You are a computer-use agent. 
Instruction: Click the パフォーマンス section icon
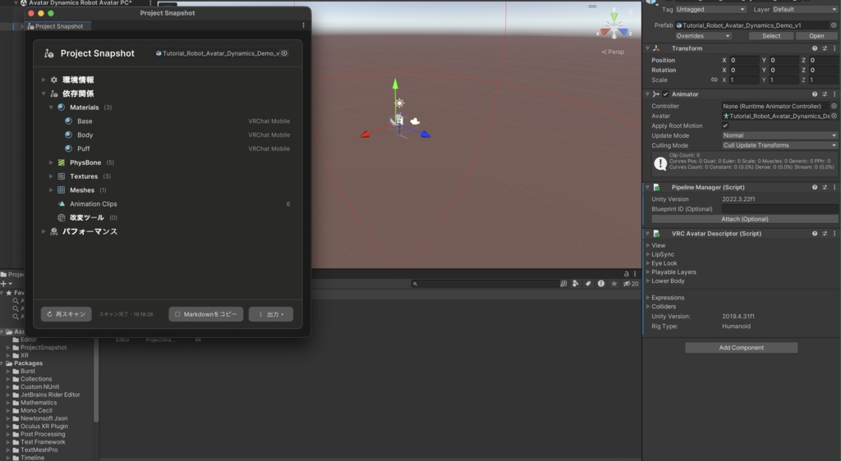53,232
